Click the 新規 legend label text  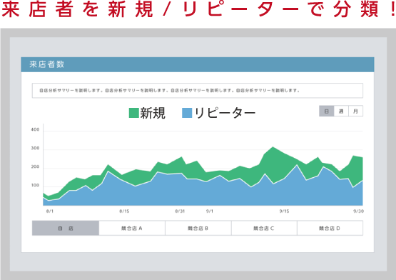(153, 113)
